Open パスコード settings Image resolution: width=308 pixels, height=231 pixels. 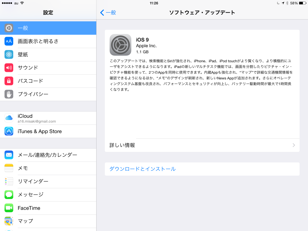48,81
